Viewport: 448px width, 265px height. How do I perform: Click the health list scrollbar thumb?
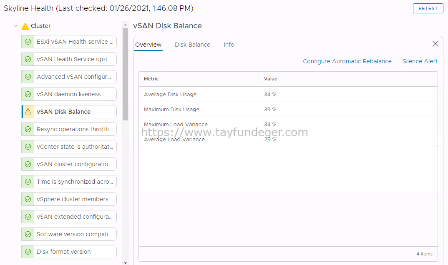click(x=125, y=74)
